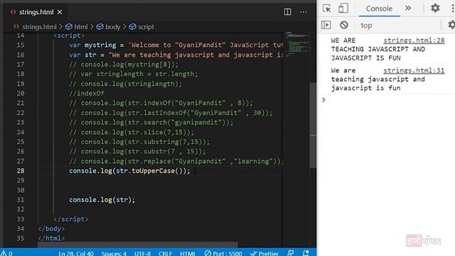The width and height of the screenshot is (455, 256).
Task: Change the CRLF line ending
Action: [166, 253]
